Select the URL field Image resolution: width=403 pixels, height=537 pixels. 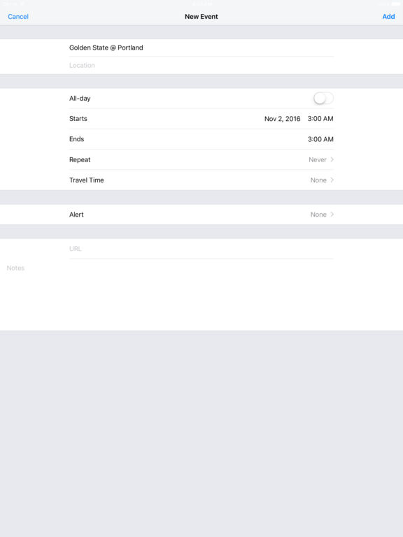click(x=201, y=249)
